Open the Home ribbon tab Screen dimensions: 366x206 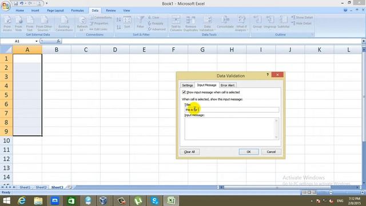[20, 10]
